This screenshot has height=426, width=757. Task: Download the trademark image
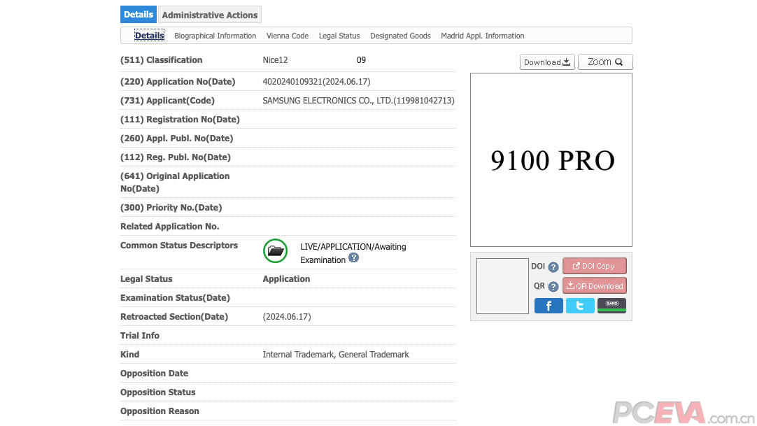547,62
